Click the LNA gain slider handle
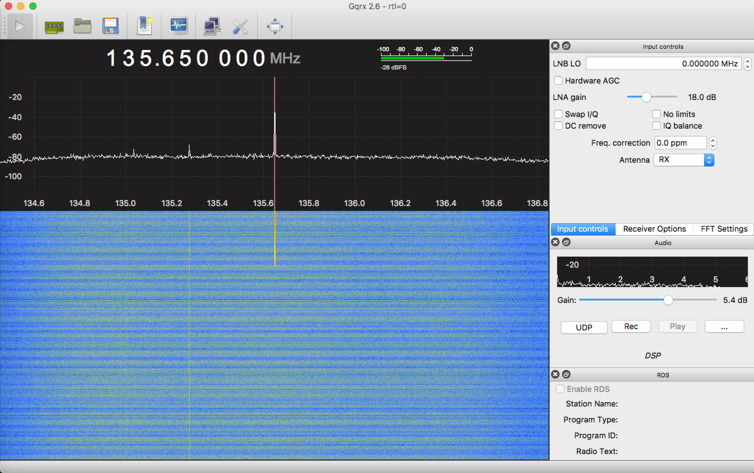 [x=646, y=97]
